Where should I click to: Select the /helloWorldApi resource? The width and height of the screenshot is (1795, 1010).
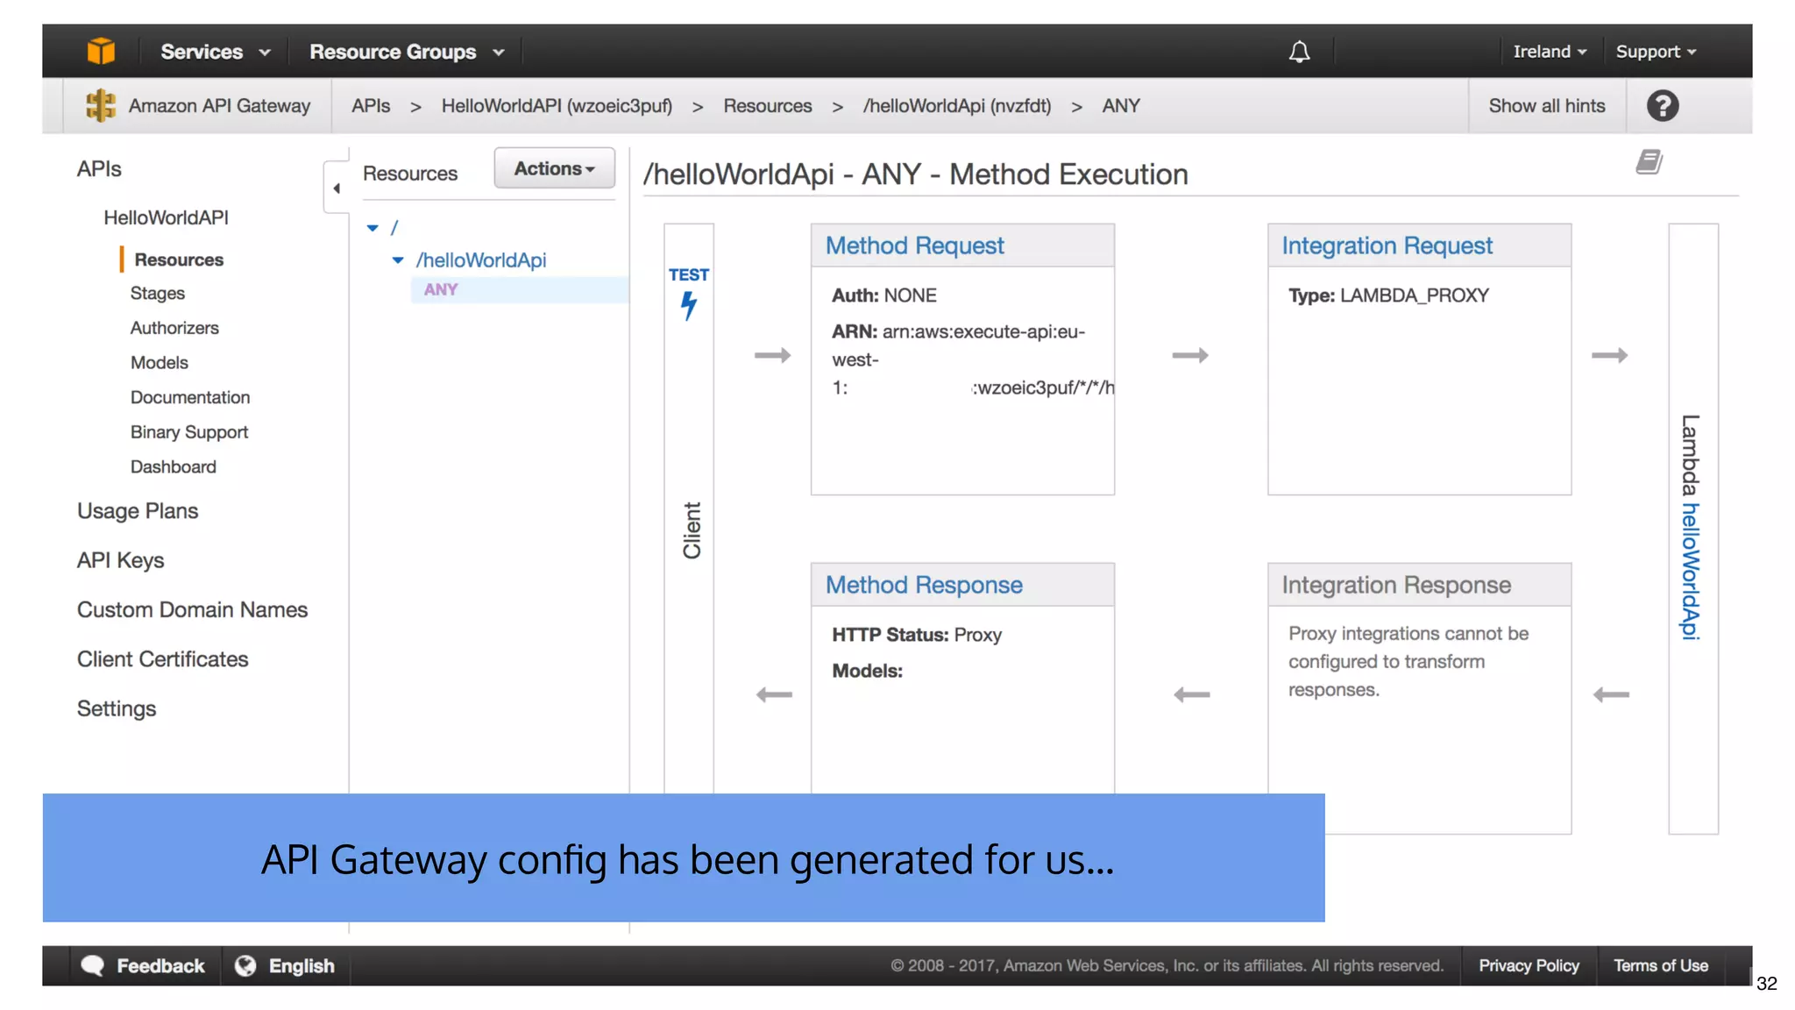[x=481, y=260]
